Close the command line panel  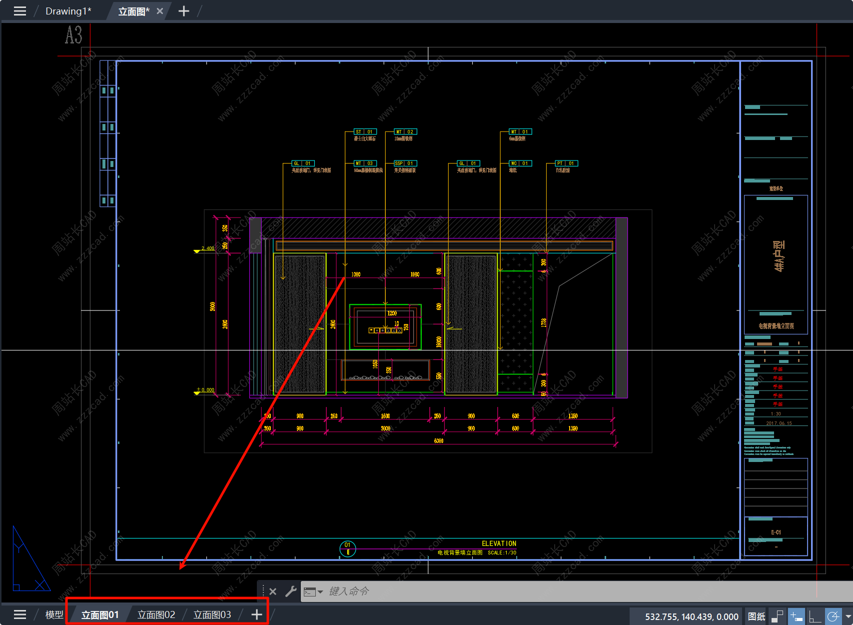273,591
